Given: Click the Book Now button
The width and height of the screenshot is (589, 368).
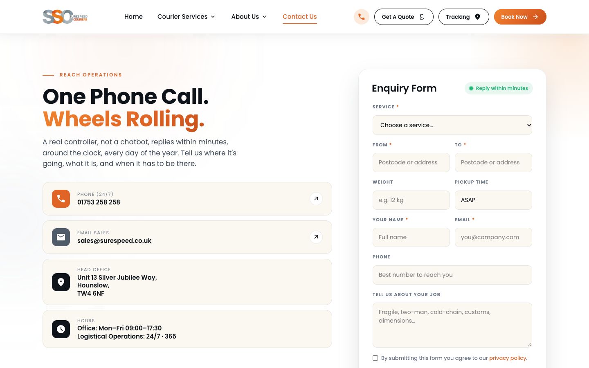Looking at the screenshot, I should (x=520, y=17).
